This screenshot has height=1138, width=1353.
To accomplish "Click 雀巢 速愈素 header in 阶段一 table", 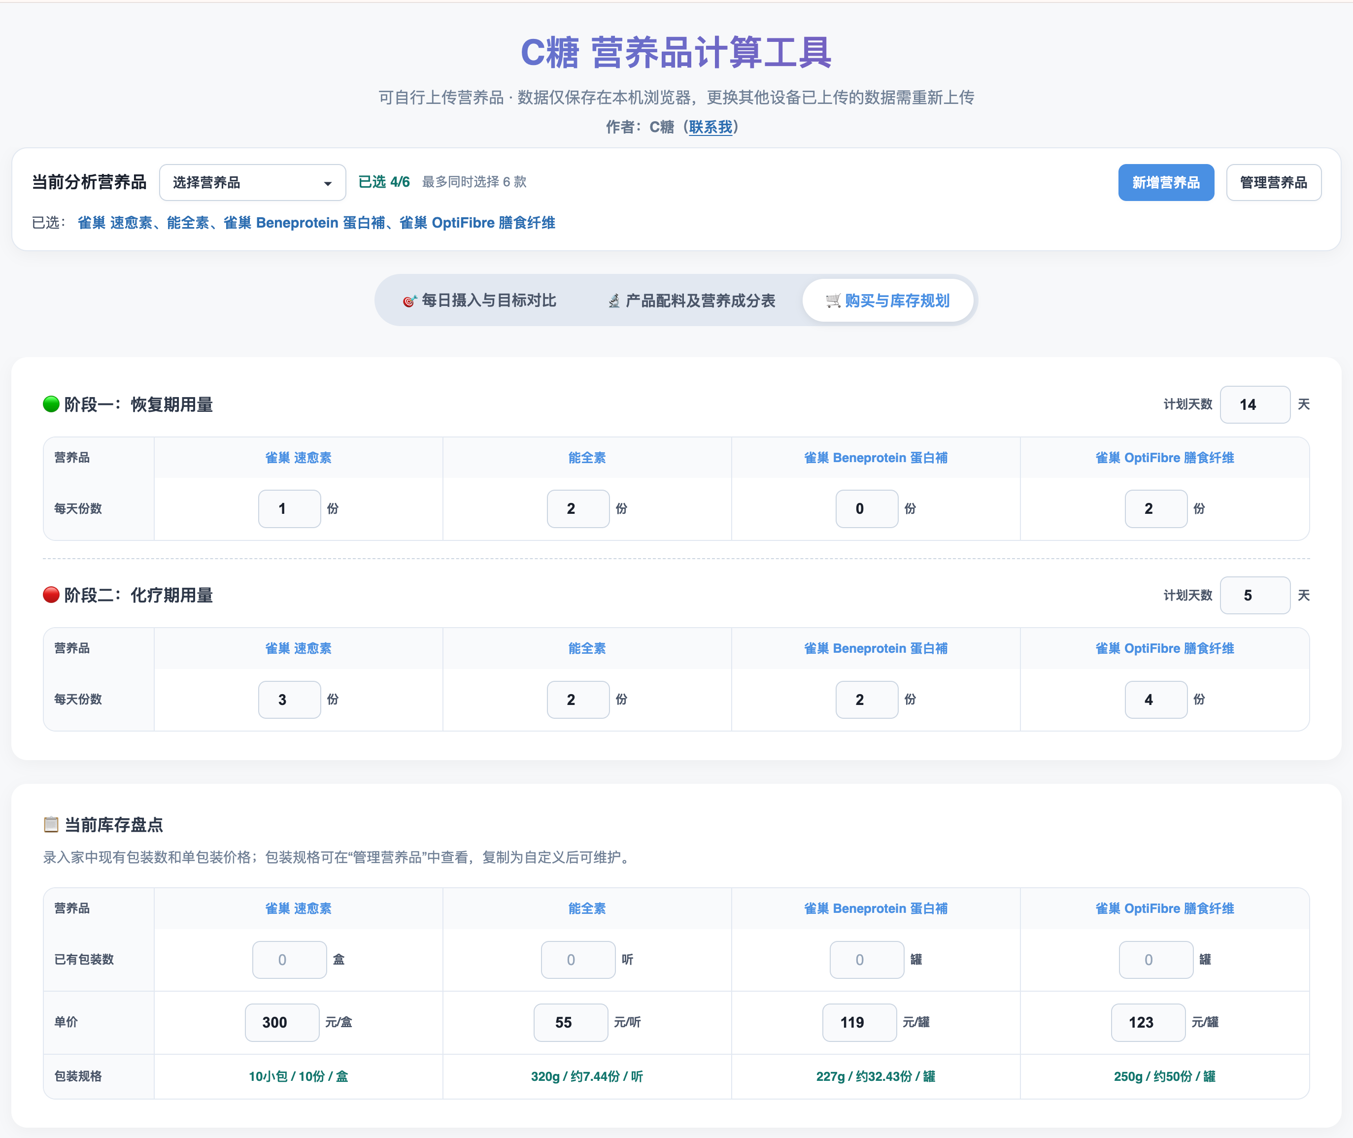I will pos(298,457).
